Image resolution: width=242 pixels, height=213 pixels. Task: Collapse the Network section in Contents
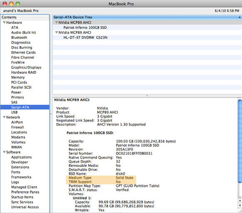4,117
